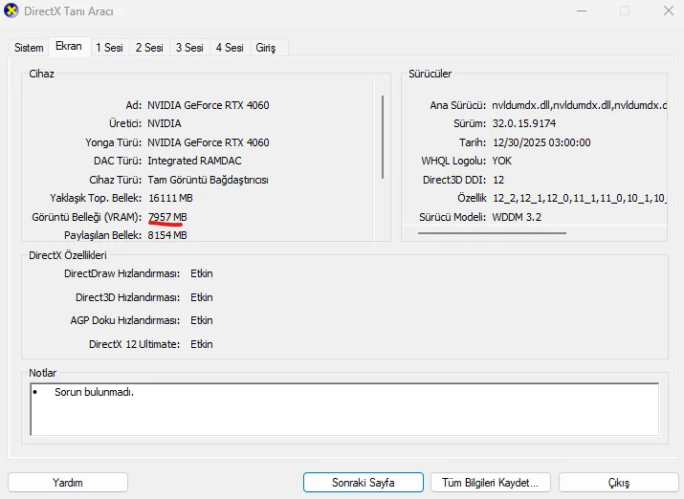Go to the 4 Sesi tab
This screenshot has width=684, height=499.
tap(230, 48)
